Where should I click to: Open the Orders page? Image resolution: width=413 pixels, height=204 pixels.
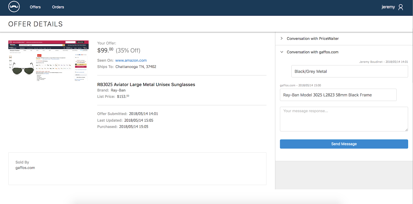[x=58, y=7]
